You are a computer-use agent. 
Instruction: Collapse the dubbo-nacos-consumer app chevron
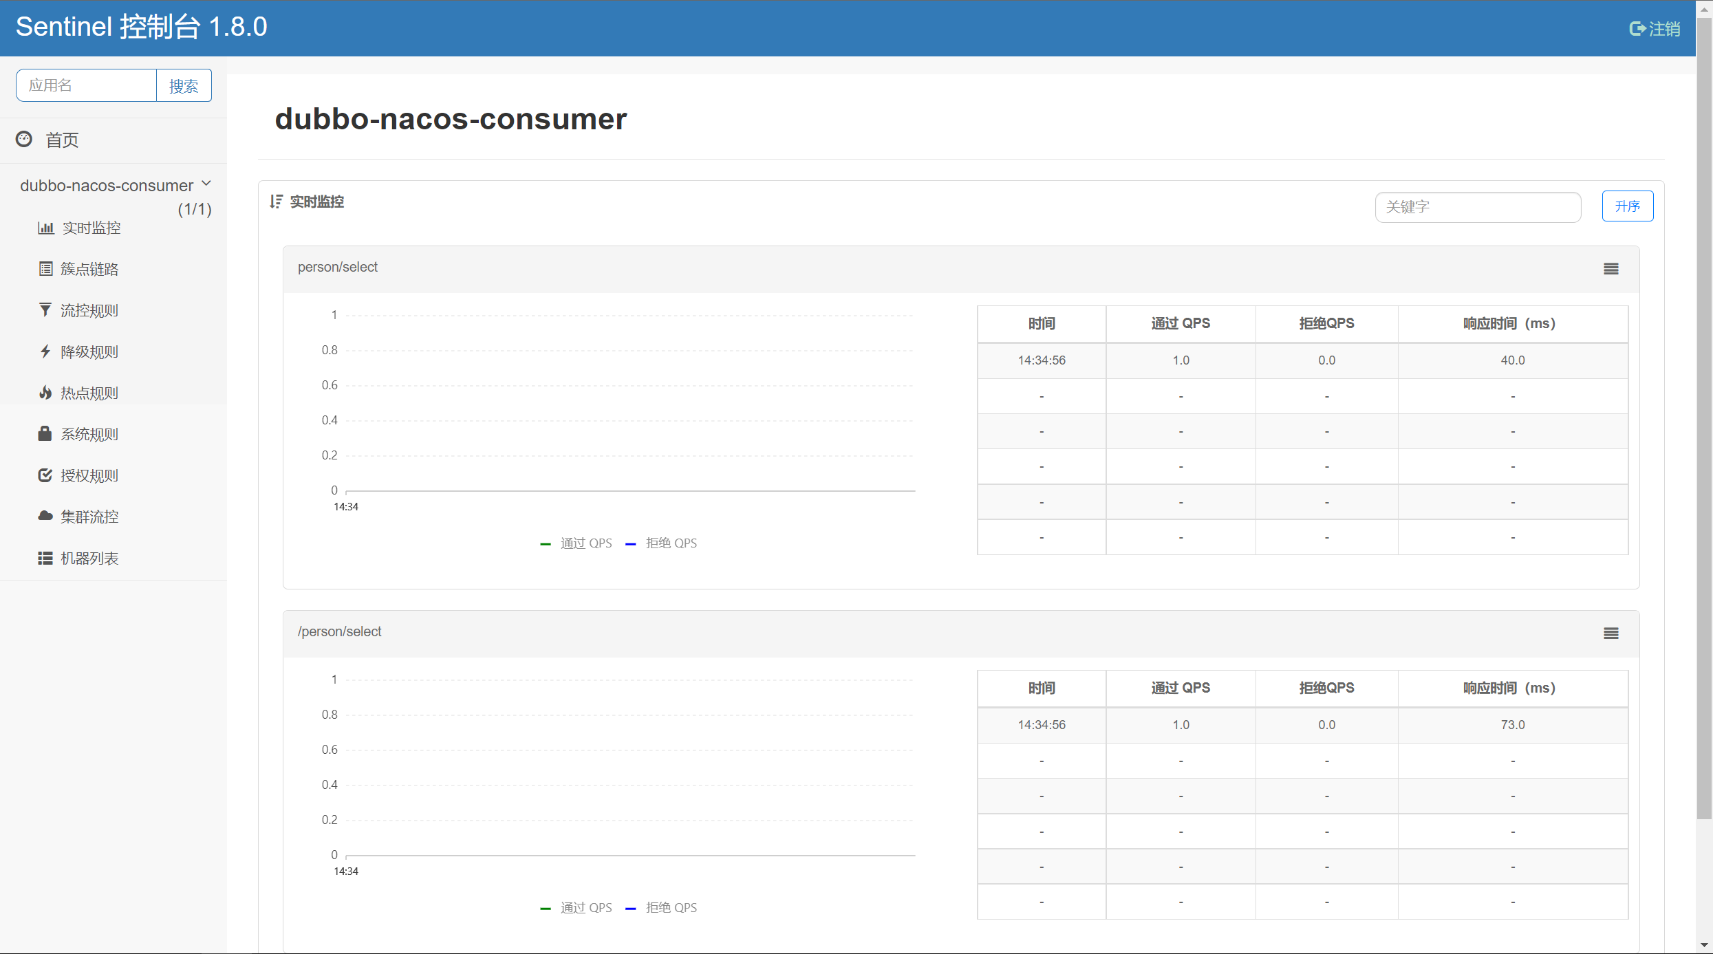coord(206,184)
